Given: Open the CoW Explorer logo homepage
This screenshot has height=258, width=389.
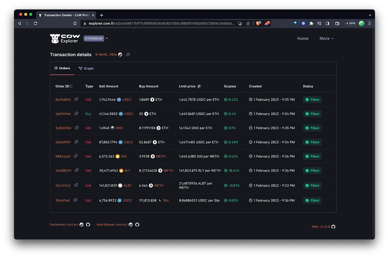Looking at the screenshot, I should [x=65, y=38].
